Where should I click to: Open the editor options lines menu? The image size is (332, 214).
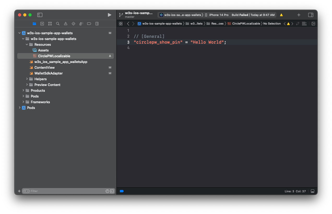click(x=304, y=24)
